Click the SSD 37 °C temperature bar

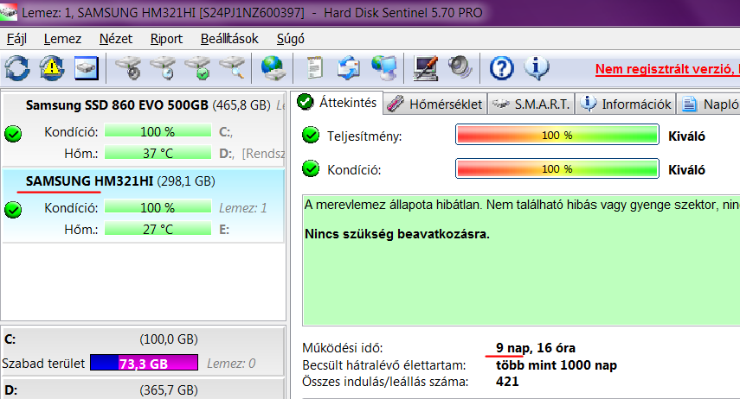point(158,153)
